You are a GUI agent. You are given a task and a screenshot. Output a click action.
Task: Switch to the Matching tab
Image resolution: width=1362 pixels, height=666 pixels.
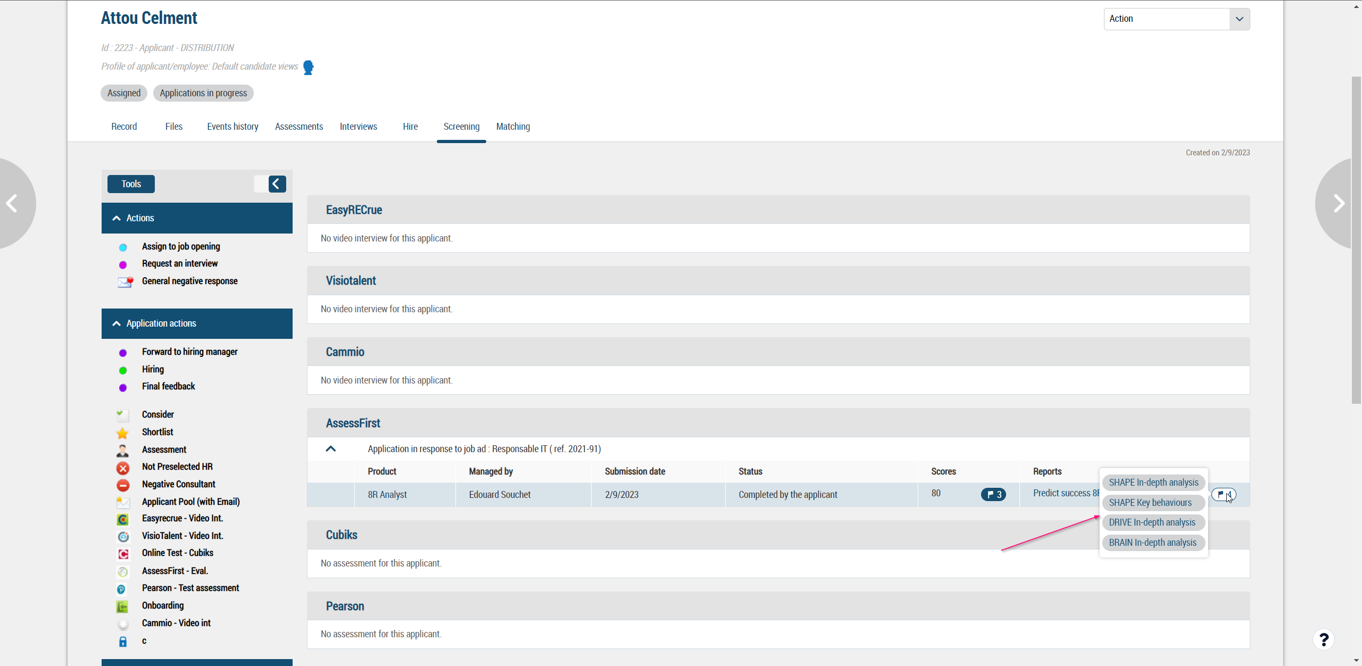(x=512, y=127)
